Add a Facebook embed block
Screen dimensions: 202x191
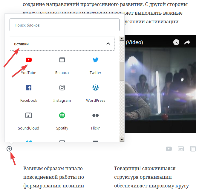[x=29, y=93]
